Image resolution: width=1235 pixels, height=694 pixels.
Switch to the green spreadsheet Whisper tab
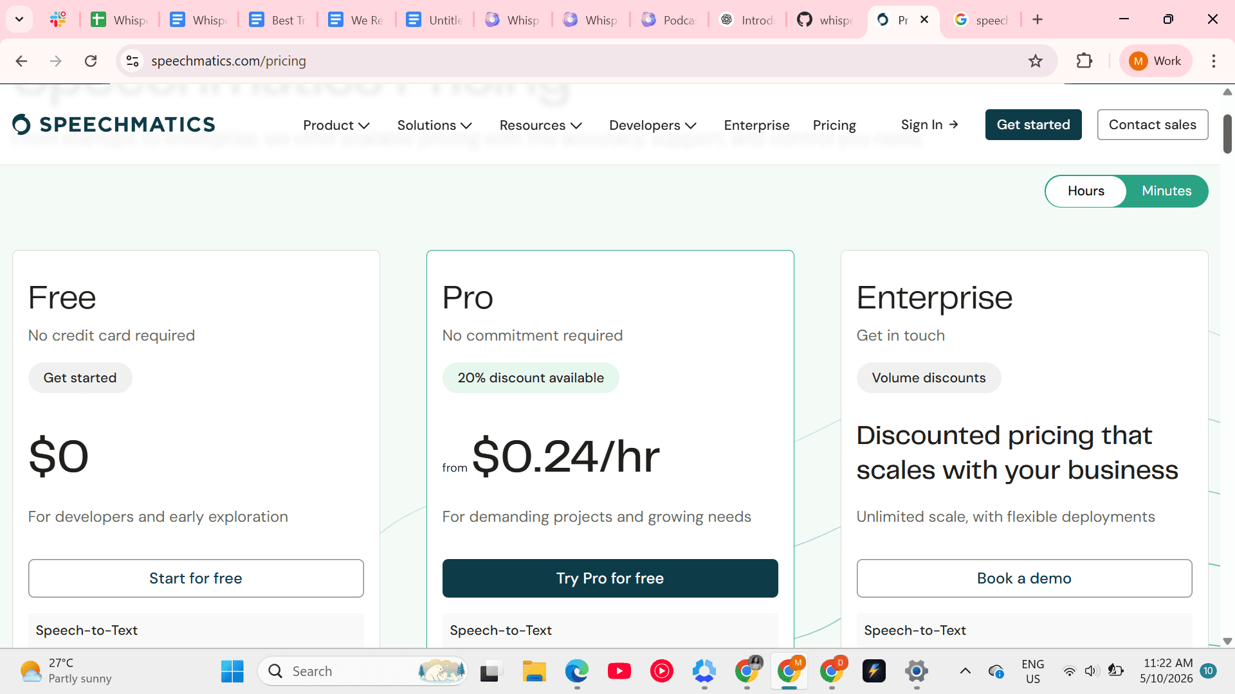pyautogui.click(x=119, y=20)
